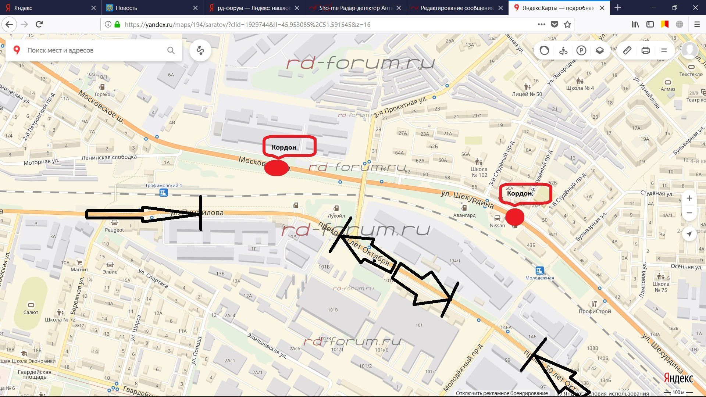Zoom out with the map minus button
Image resolution: width=706 pixels, height=397 pixels.
point(689,213)
